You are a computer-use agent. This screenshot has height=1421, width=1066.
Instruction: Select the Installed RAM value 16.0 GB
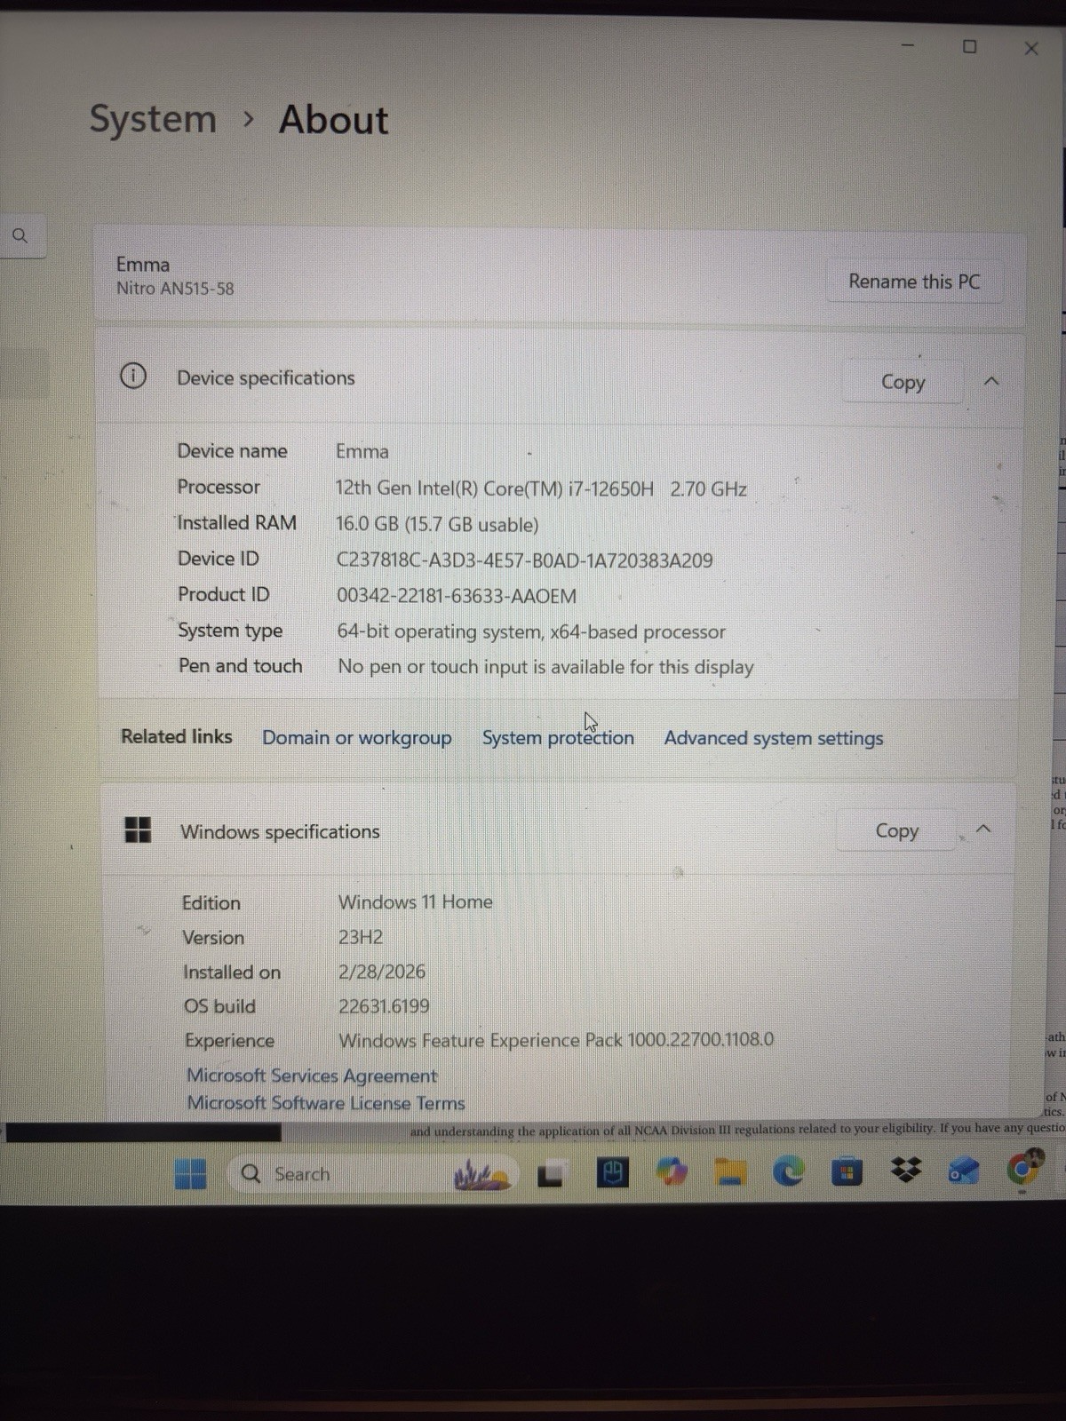pyautogui.click(x=437, y=524)
